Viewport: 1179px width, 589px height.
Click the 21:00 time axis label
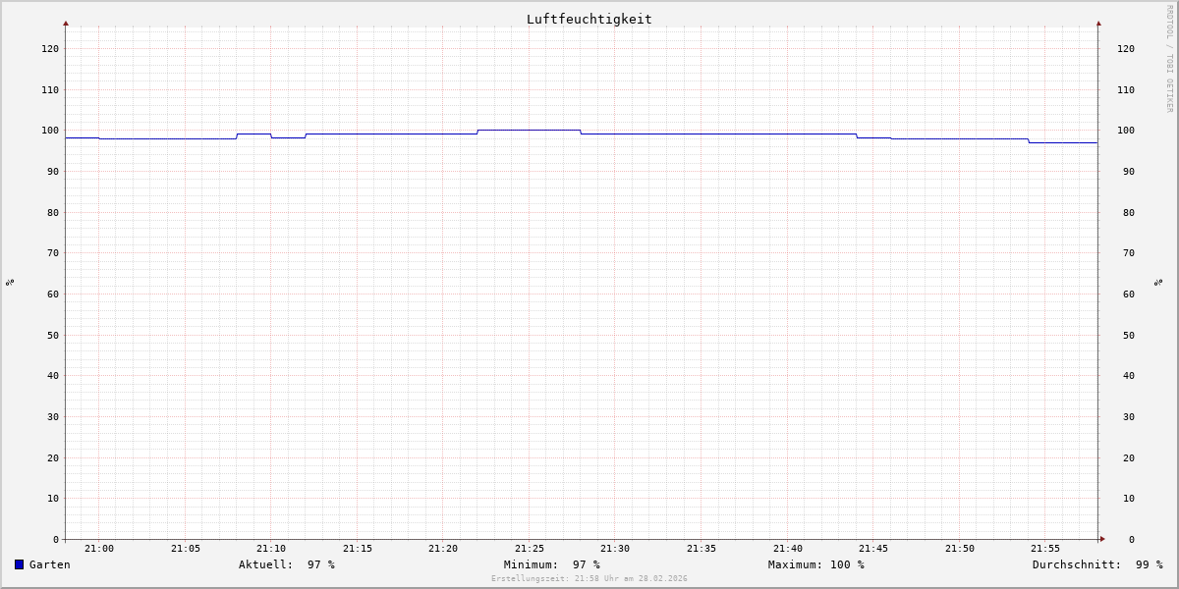[x=99, y=549]
